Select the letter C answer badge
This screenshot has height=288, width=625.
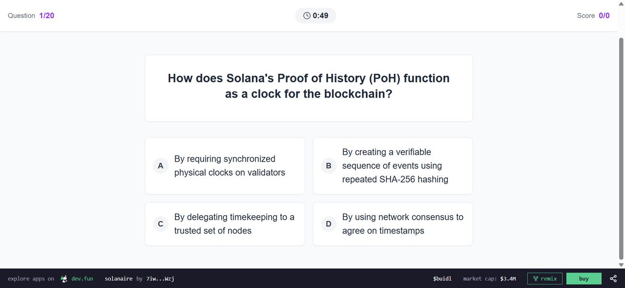(160, 224)
